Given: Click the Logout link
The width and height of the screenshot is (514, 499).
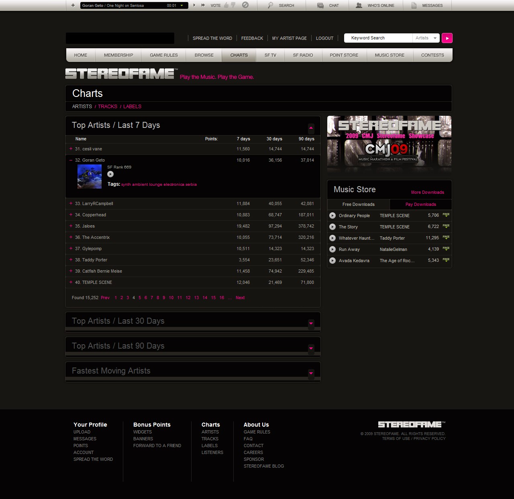Looking at the screenshot, I should pyautogui.click(x=324, y=38).
